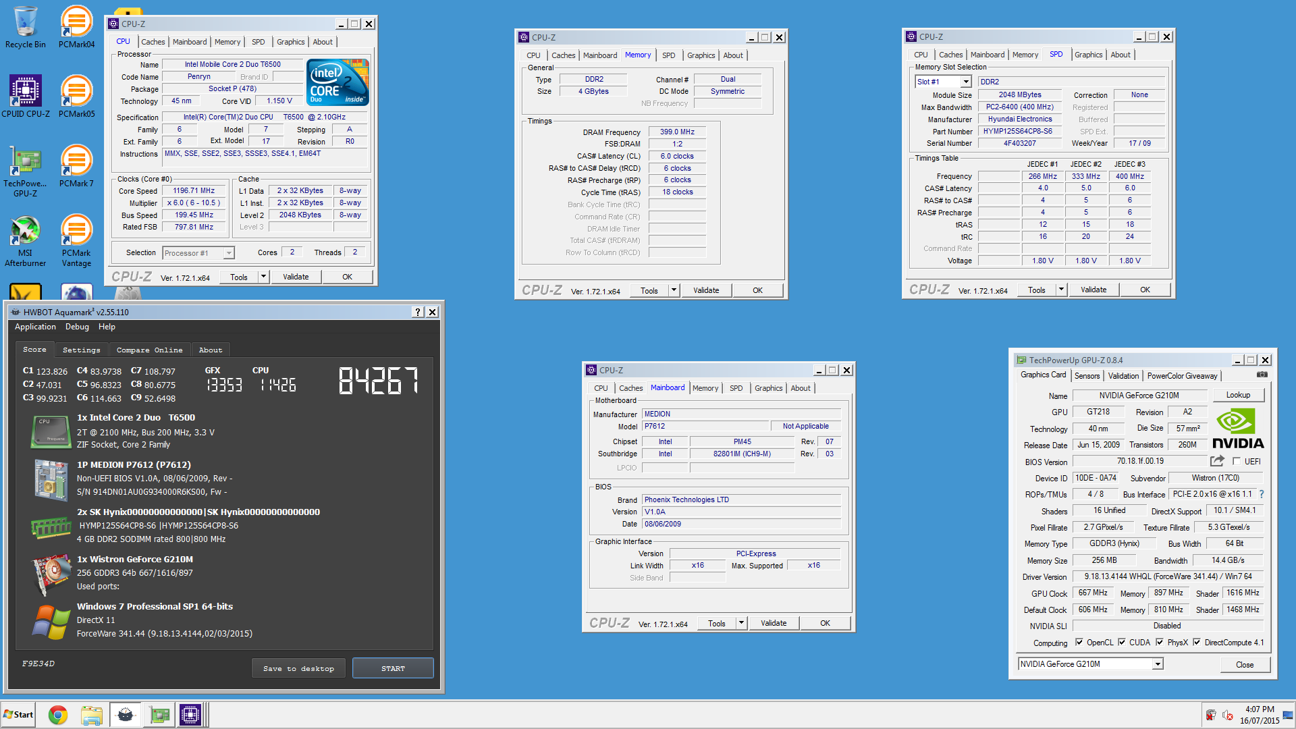Select the GPU-Z taskbar icon

[x=159, y=715]
